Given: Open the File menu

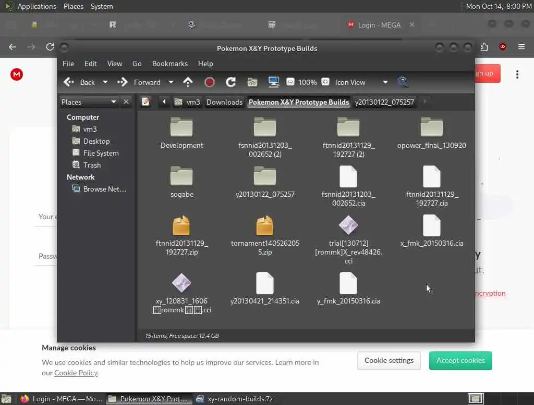Looking at the screenshot, I should pos(68,64).
